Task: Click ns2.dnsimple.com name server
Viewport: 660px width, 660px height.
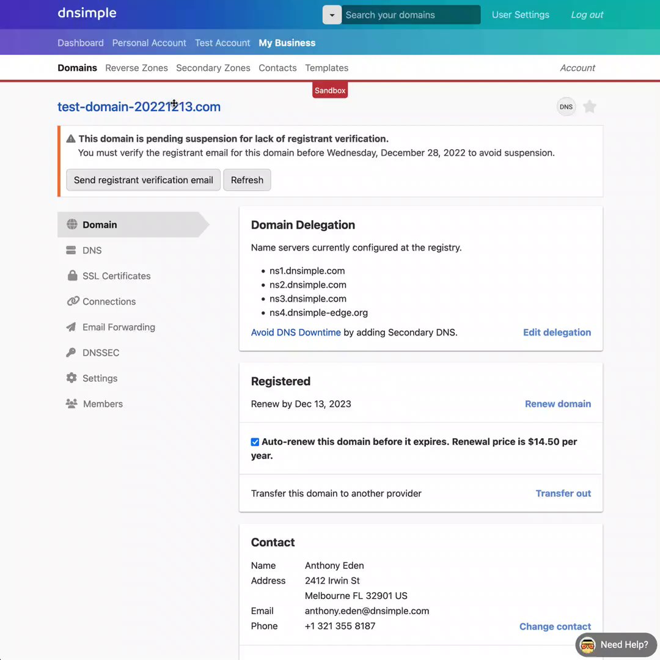Action: point(307,285)
